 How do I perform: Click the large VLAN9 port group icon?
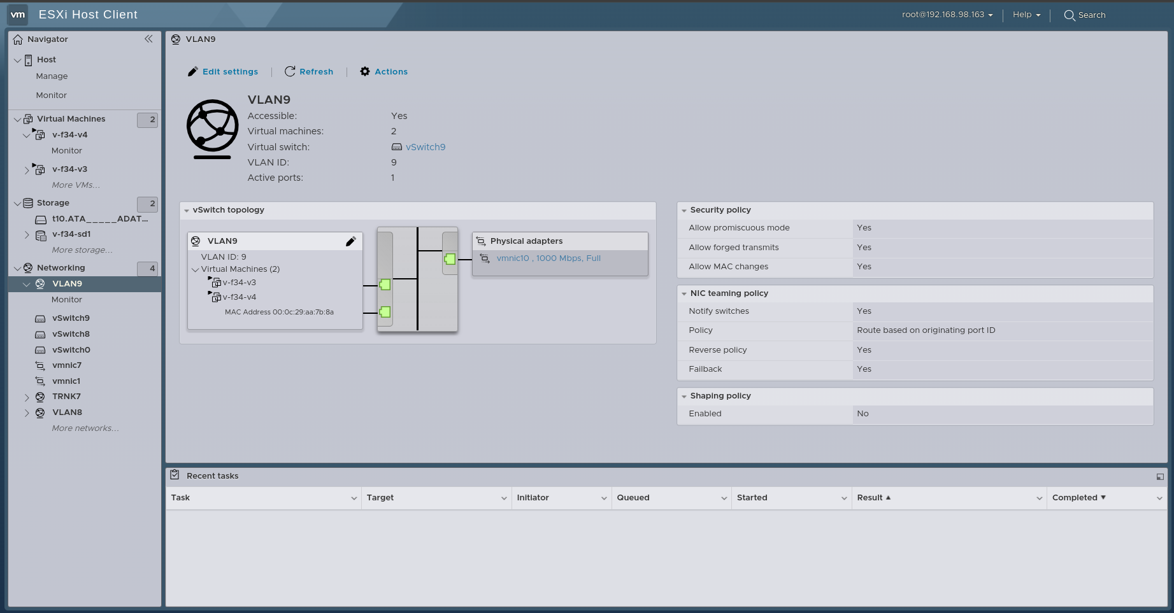212,129
